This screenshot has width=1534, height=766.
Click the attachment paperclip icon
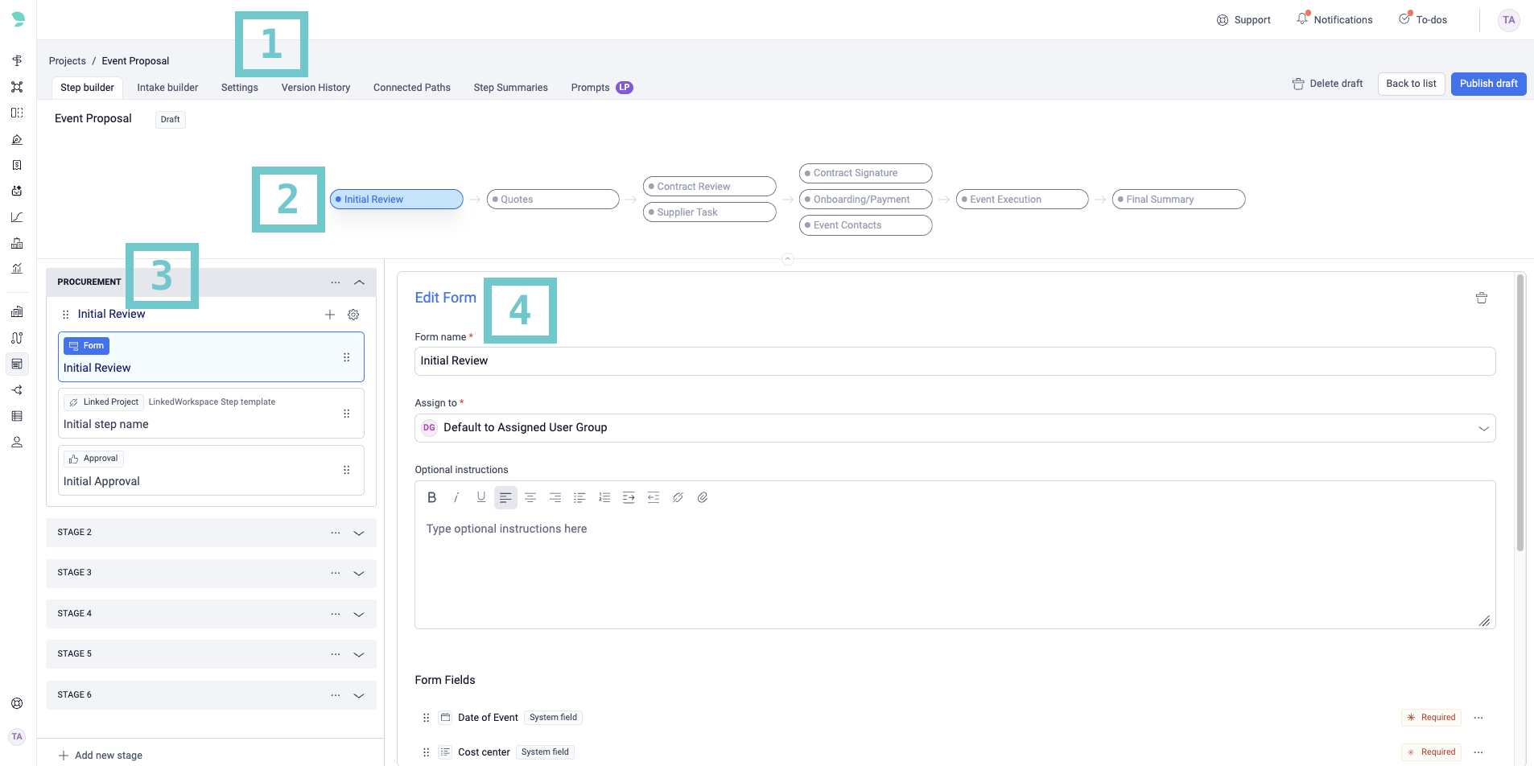tap(703, 497)
